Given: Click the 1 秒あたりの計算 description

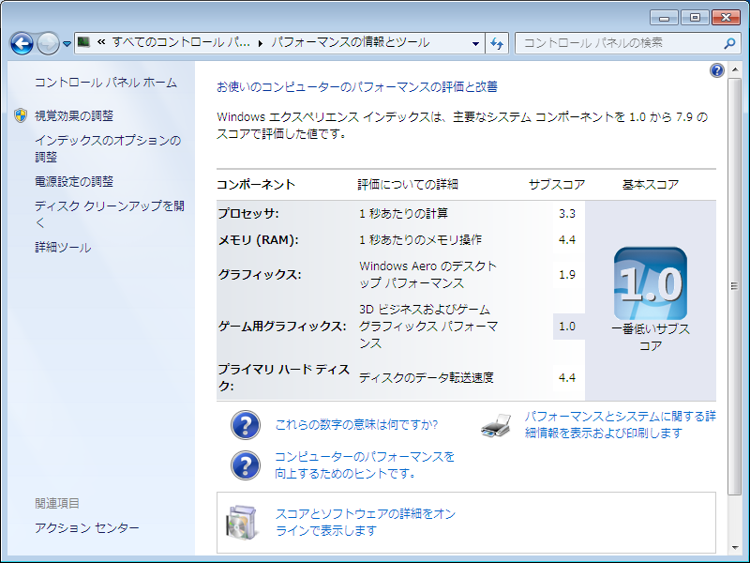Looking at the screenshot, I should point(403,214).
